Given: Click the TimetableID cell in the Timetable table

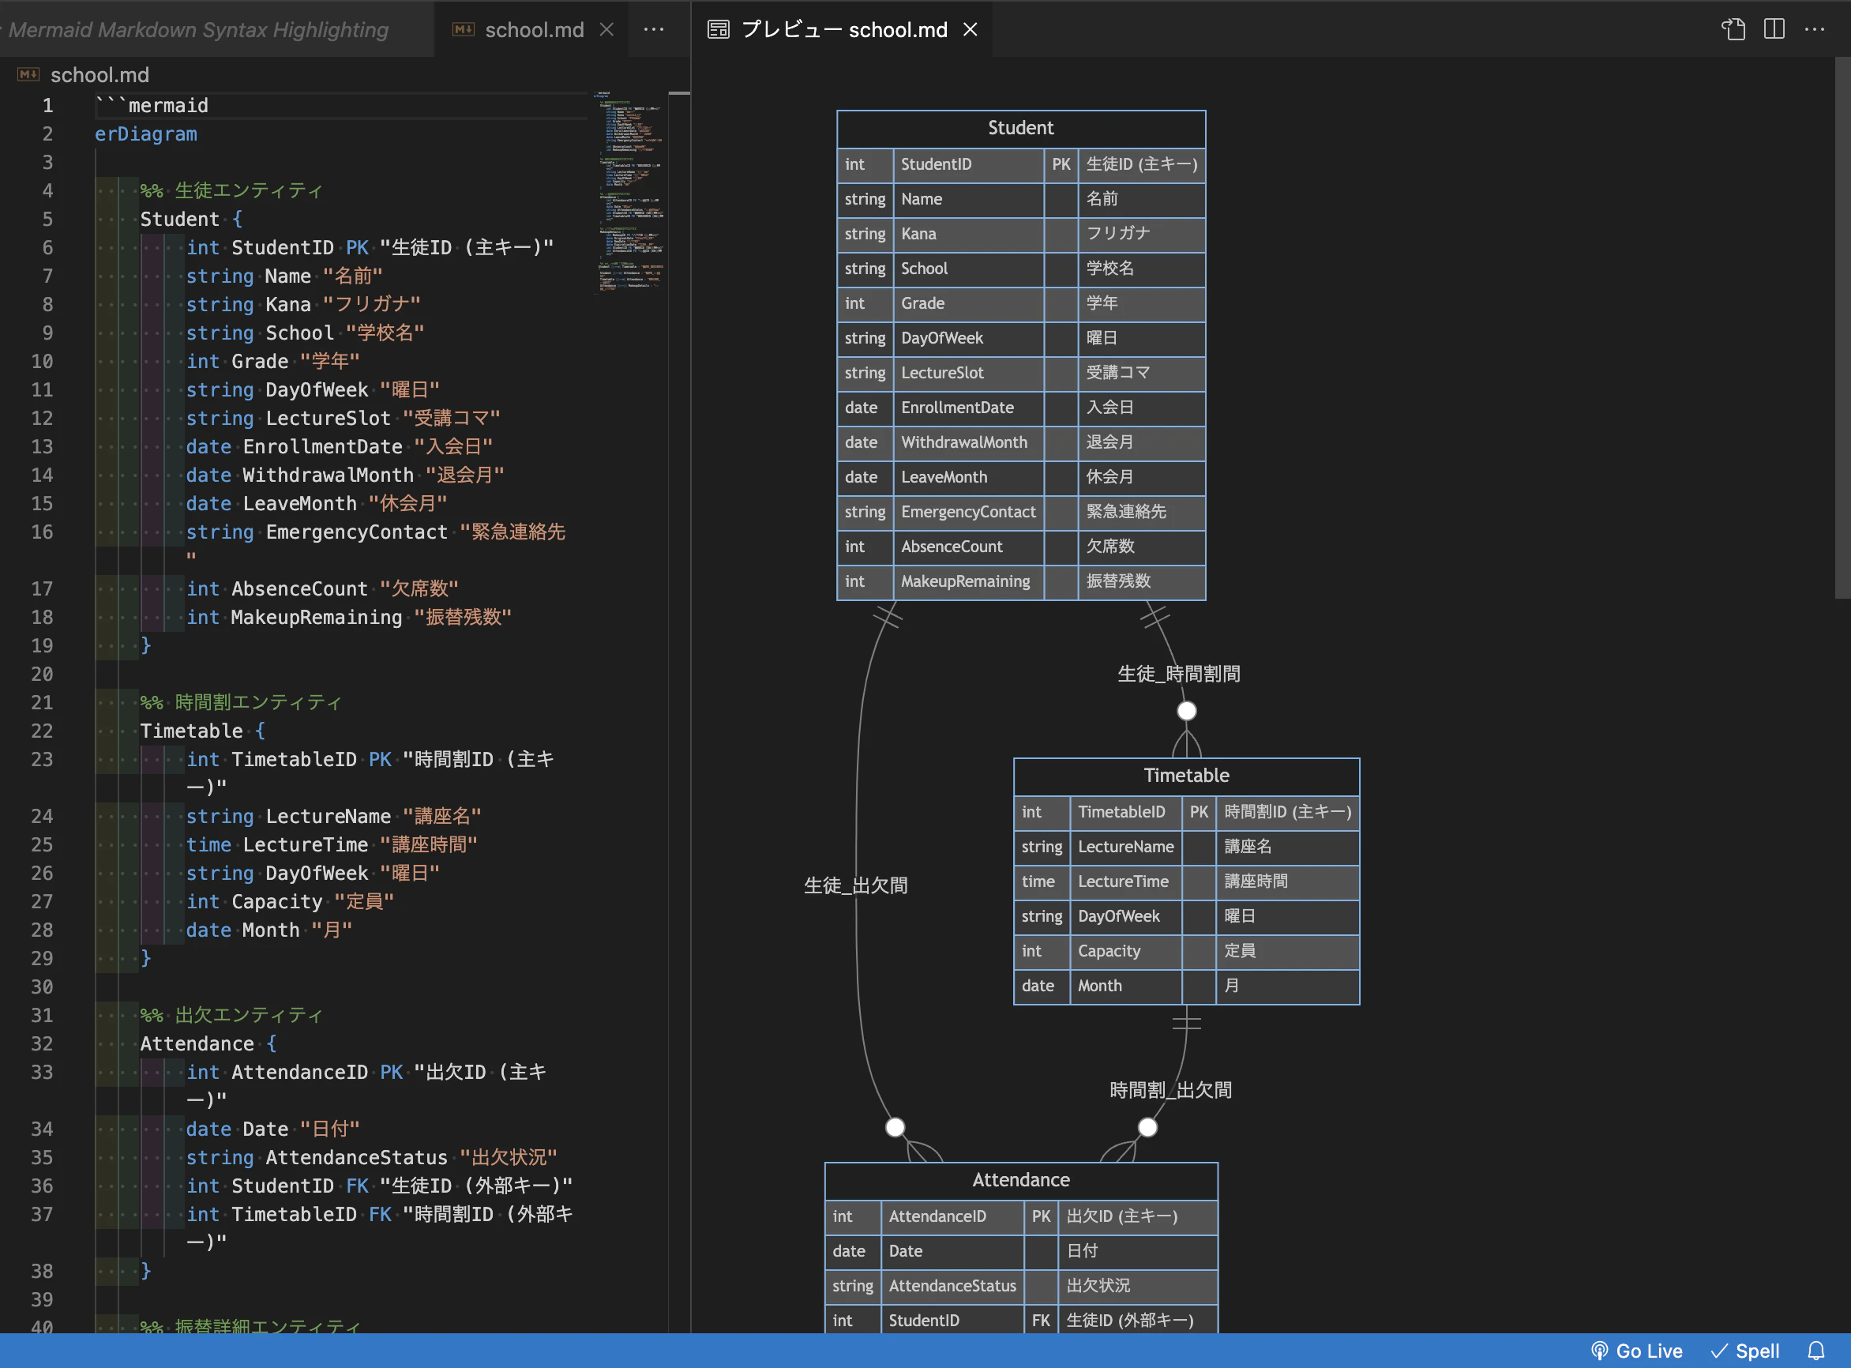Looking at the screenshot, I should [x=1126, y=813].
